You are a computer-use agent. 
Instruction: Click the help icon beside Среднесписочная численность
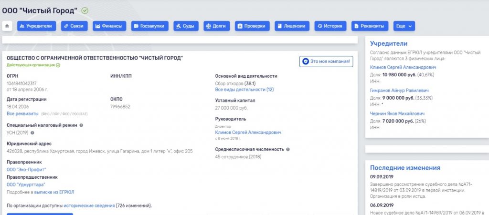[x=288, y=149]
